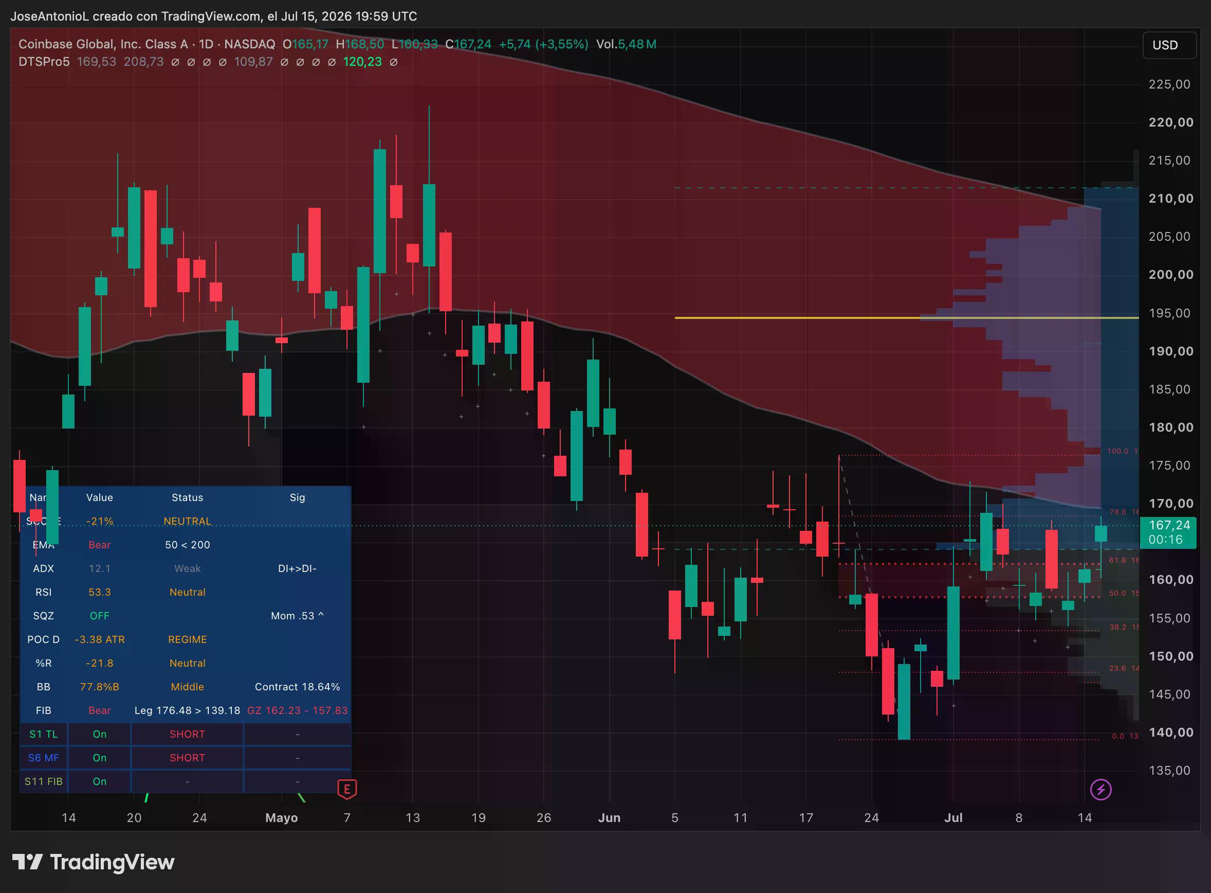This screenshot has height=893, width=1211.
Task: Click the squeeze signal 'Mom .53 ^'
Action: click(x=298, y=616)
